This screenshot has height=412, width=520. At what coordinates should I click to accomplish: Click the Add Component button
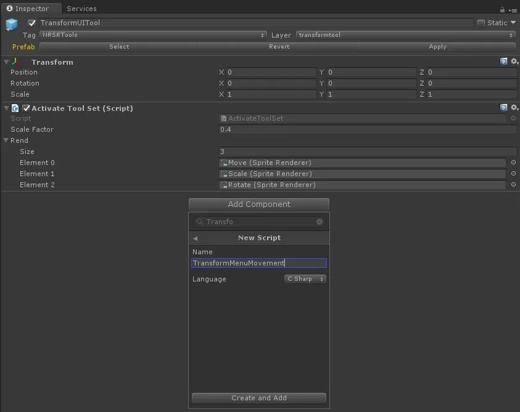(x=259, y=204)
